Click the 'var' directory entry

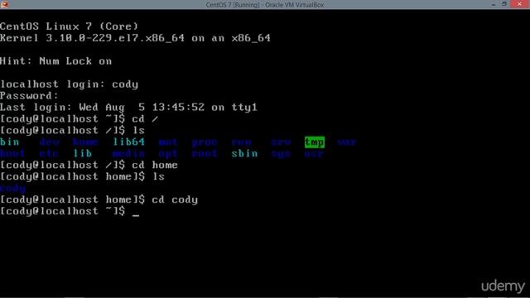(347, 142)
